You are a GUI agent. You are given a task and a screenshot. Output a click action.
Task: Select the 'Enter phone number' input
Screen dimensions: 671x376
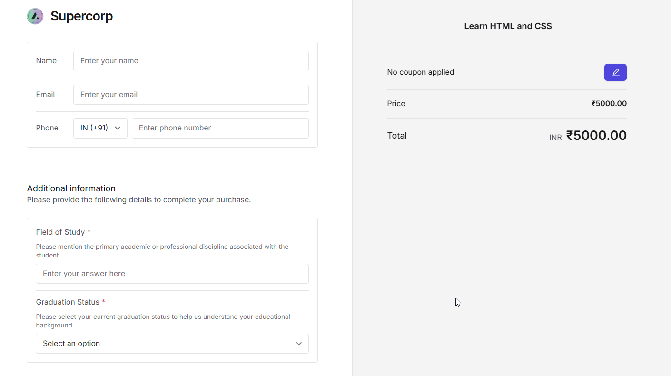220,128
